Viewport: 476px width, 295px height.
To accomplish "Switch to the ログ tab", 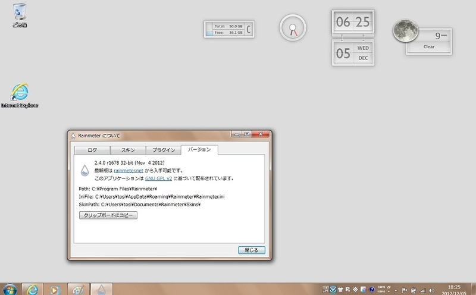I will (x=92, y=150).
